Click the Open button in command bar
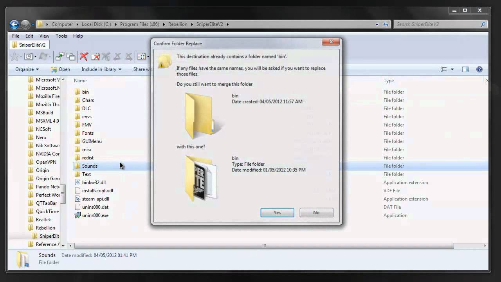 (x=60, y=69)
